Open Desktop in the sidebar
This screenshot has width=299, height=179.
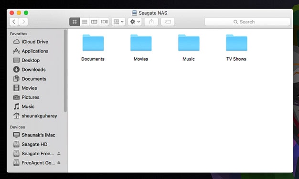[31, 60]
